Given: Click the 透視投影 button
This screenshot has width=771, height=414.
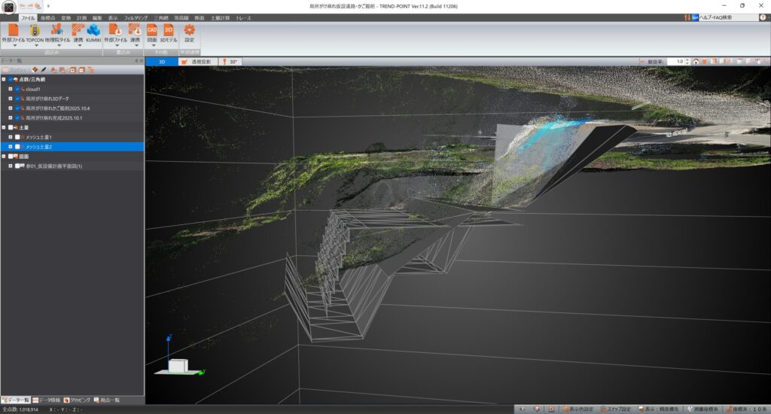Looking at the screenshot, I should coord(197,62).
